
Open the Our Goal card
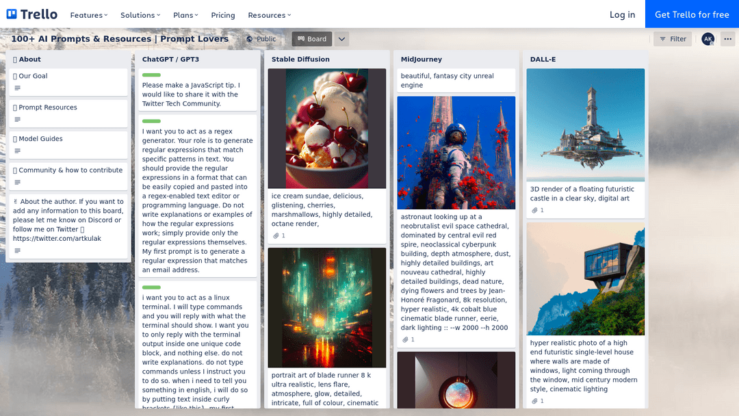(68, 82)
